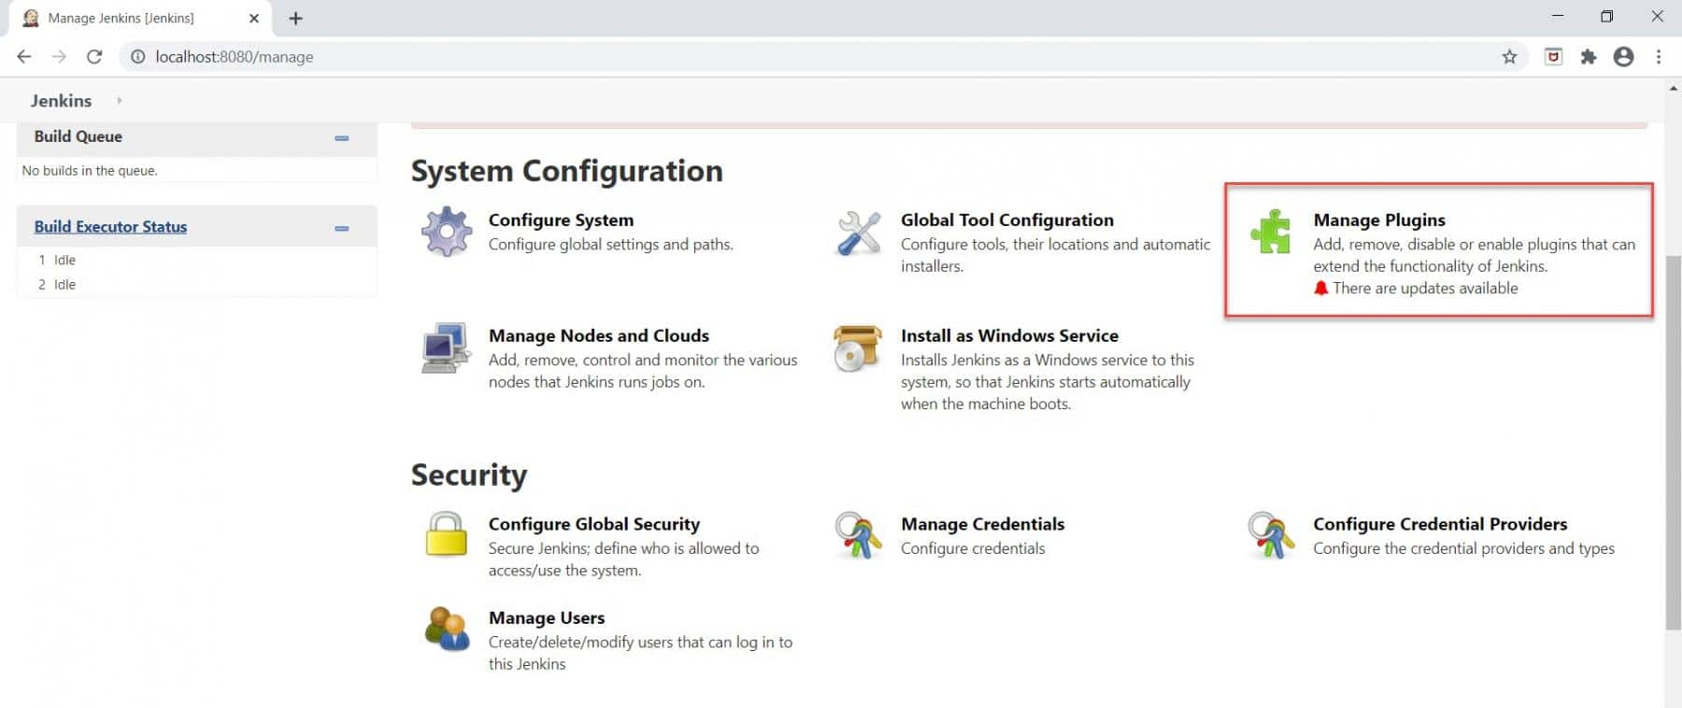The image size is (1682, 708).
Task: Collapse the Build Queue panel
Action: 342,137
